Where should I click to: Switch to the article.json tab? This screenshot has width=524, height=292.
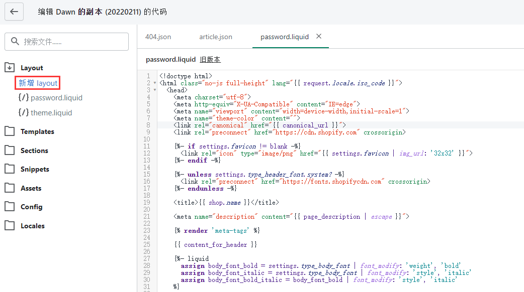coord(215,37)
